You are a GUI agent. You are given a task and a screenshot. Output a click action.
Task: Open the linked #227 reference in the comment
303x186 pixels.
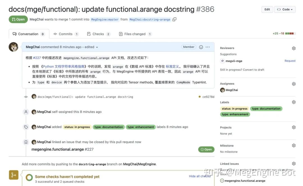pyautogui.click(x=37, y=58)
